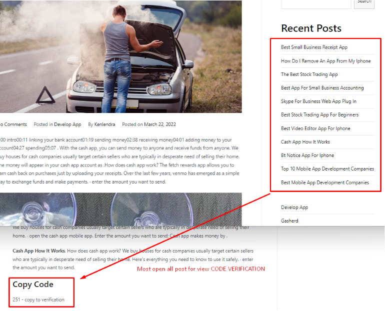Open 'Best Mobile App Development Companies' link
This screenshot has height=311, width=385.
(x=325, y=182)
